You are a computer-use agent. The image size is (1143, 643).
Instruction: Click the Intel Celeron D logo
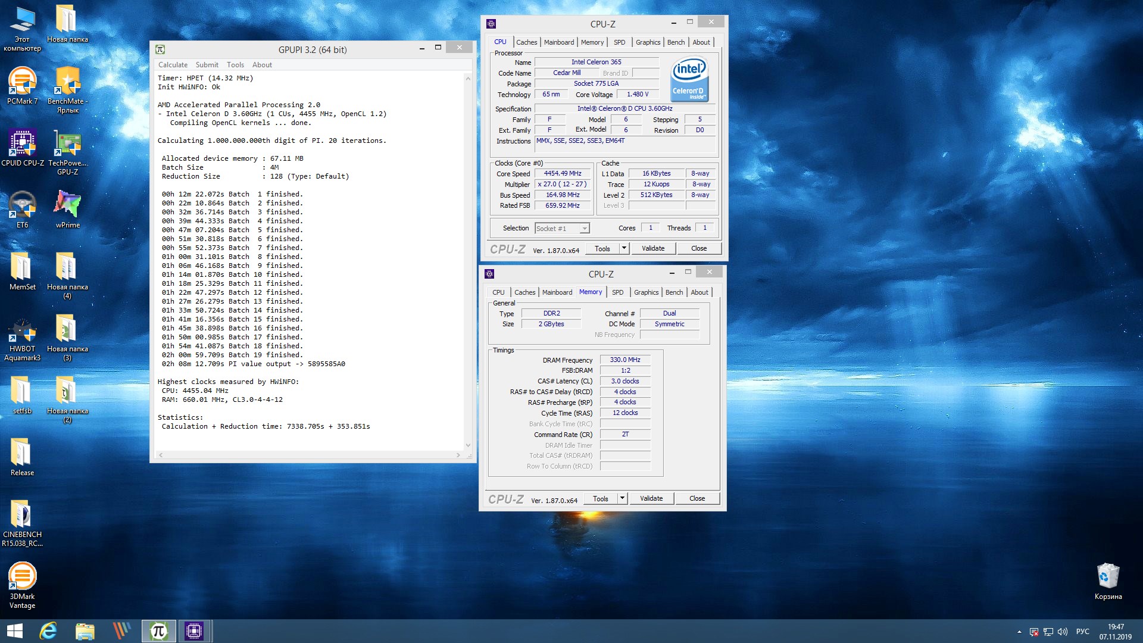click(x=689, y=79)
